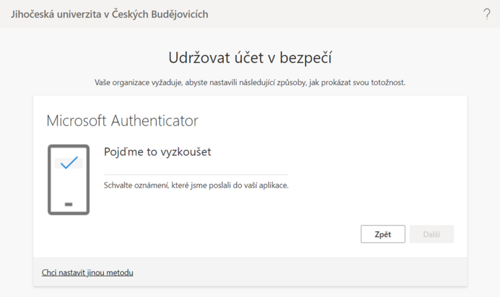This screenshot has height=297, width=500.
Task: Select the 'Microsoft Authenticator' card title
Action: coord(122,119)
